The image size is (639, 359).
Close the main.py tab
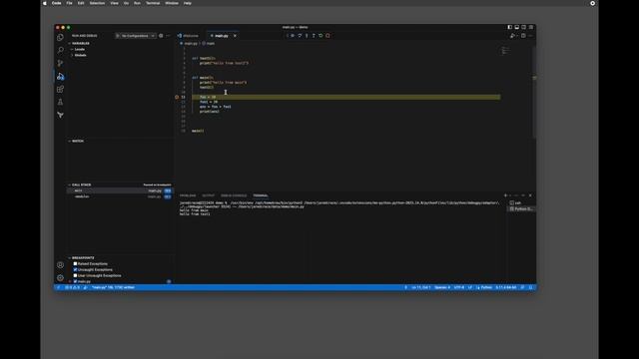(235, 36)
